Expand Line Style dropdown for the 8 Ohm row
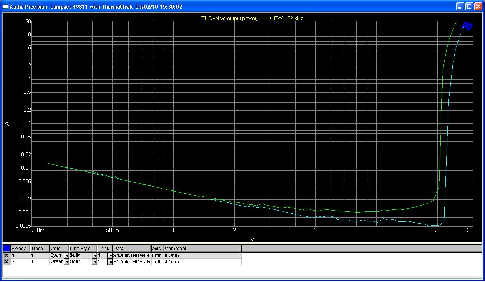The width and height of the screenshot is (485, 282). [94, 256]
